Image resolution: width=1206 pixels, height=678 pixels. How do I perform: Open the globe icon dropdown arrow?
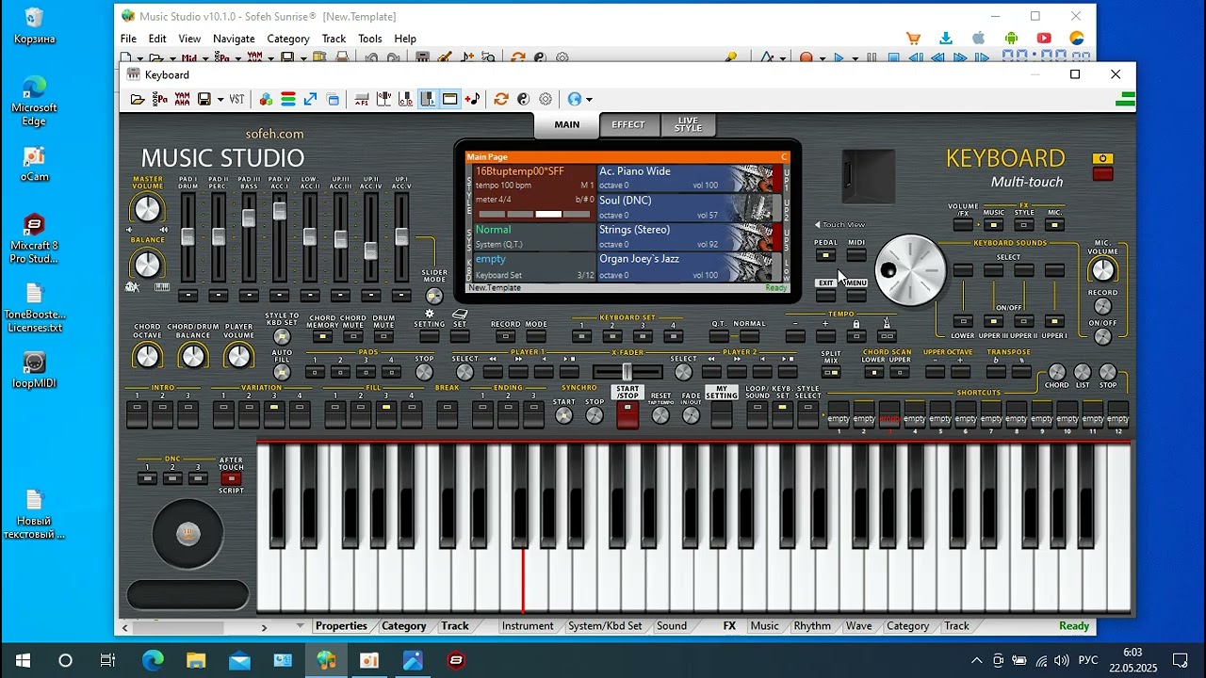pyautogui.click(x=589, y=99)
